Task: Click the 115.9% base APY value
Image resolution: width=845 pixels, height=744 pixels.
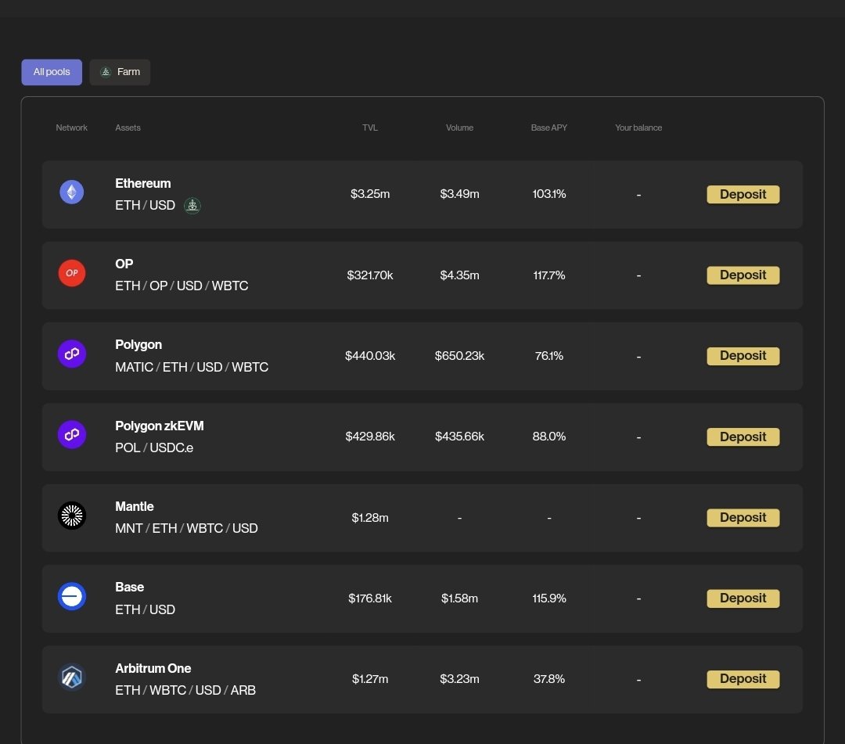Action: click(x=549, y=598)
